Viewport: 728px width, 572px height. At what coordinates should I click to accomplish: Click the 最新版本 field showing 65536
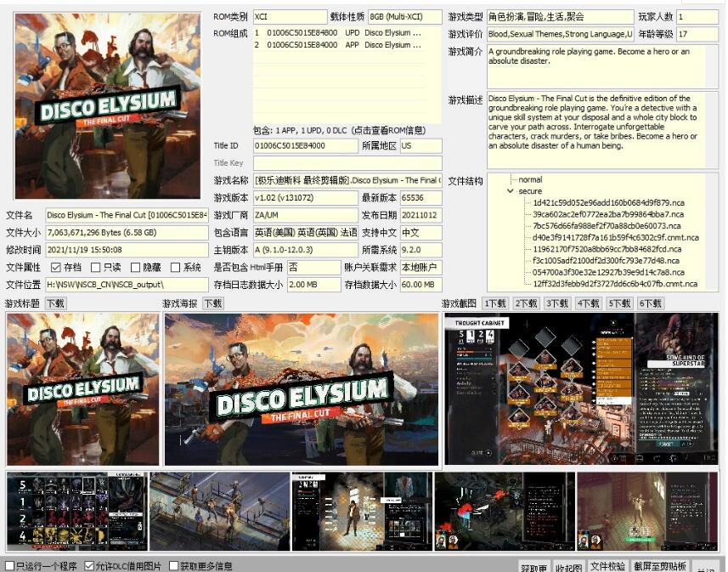(420, 198)
